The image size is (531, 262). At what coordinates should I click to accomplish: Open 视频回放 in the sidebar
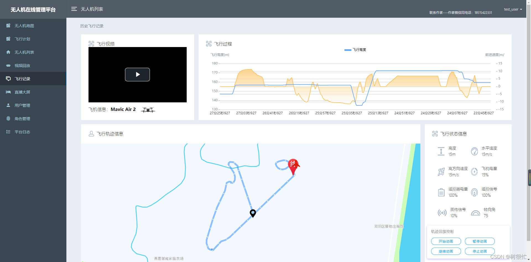(33, 66)
